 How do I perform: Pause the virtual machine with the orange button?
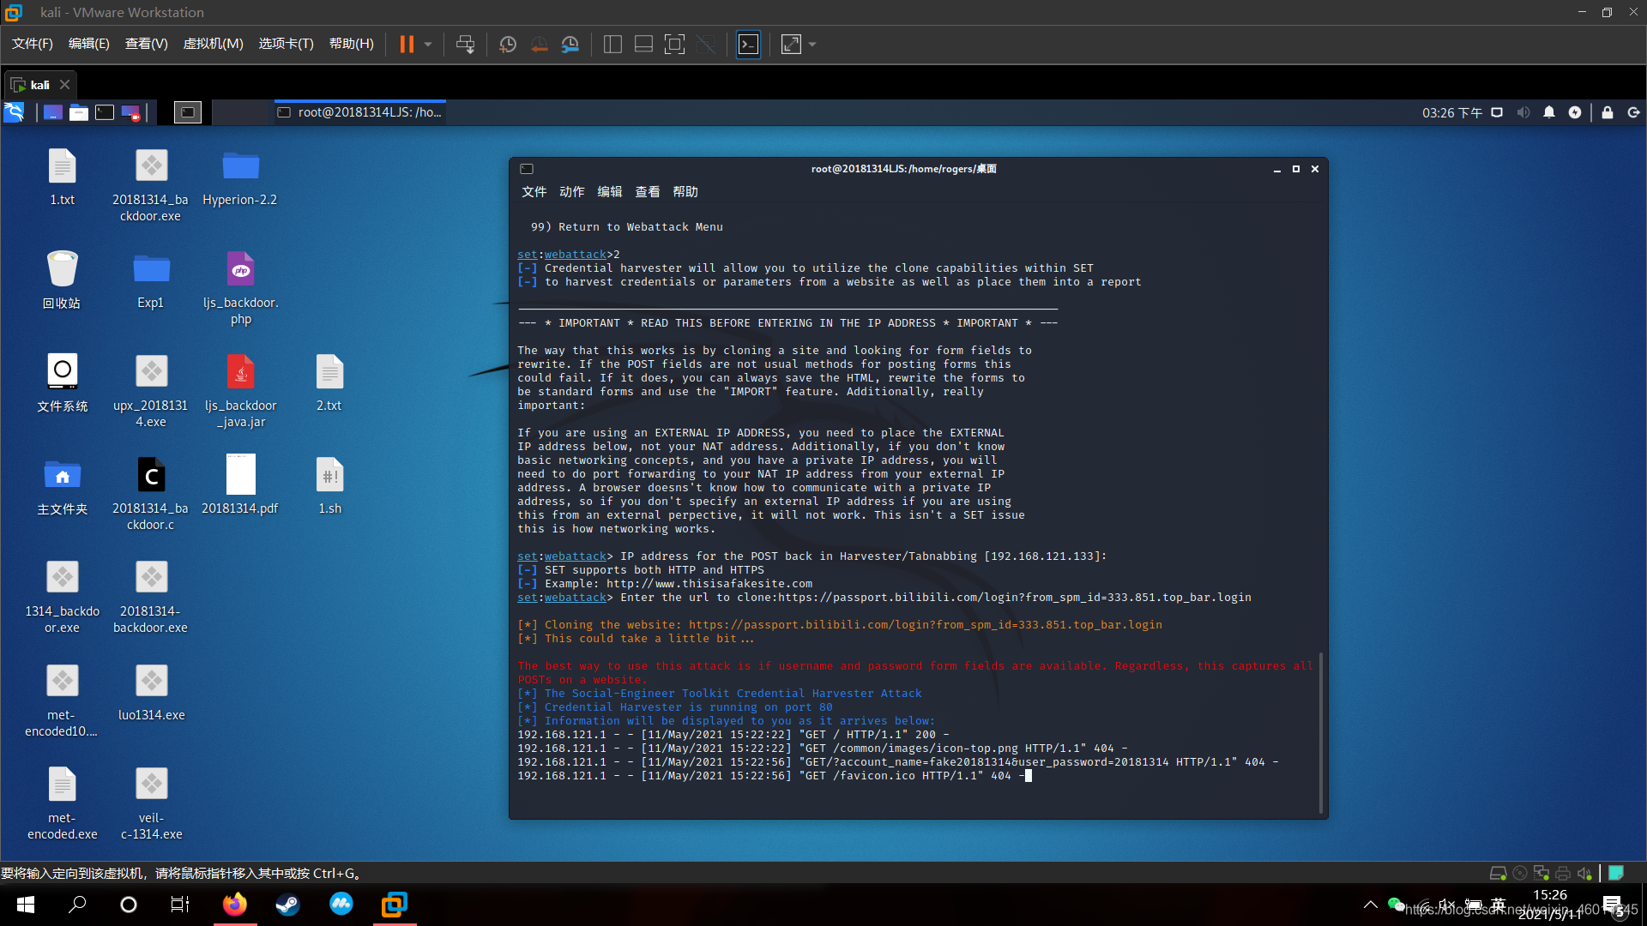[x=407, y=45]
